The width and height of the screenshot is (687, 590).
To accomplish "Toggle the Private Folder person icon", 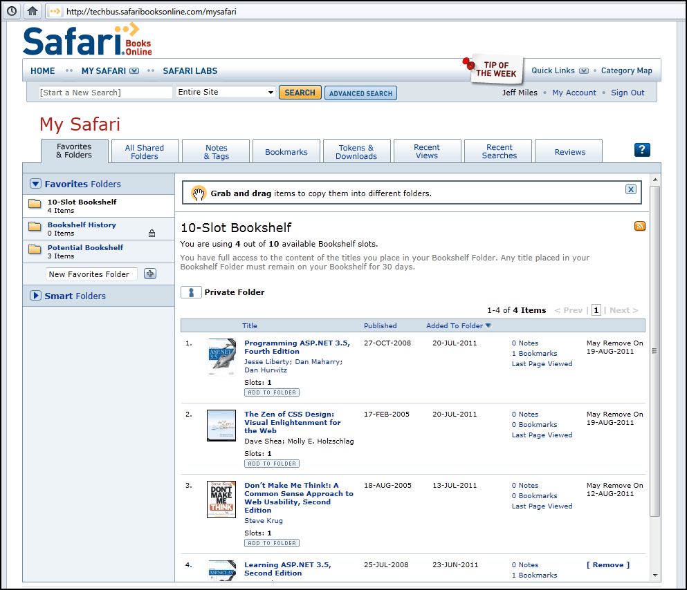I will click(191, 292).
